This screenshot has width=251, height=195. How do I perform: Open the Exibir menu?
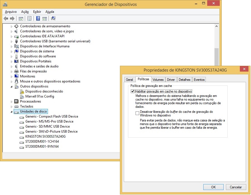click(x=37, y=12)
